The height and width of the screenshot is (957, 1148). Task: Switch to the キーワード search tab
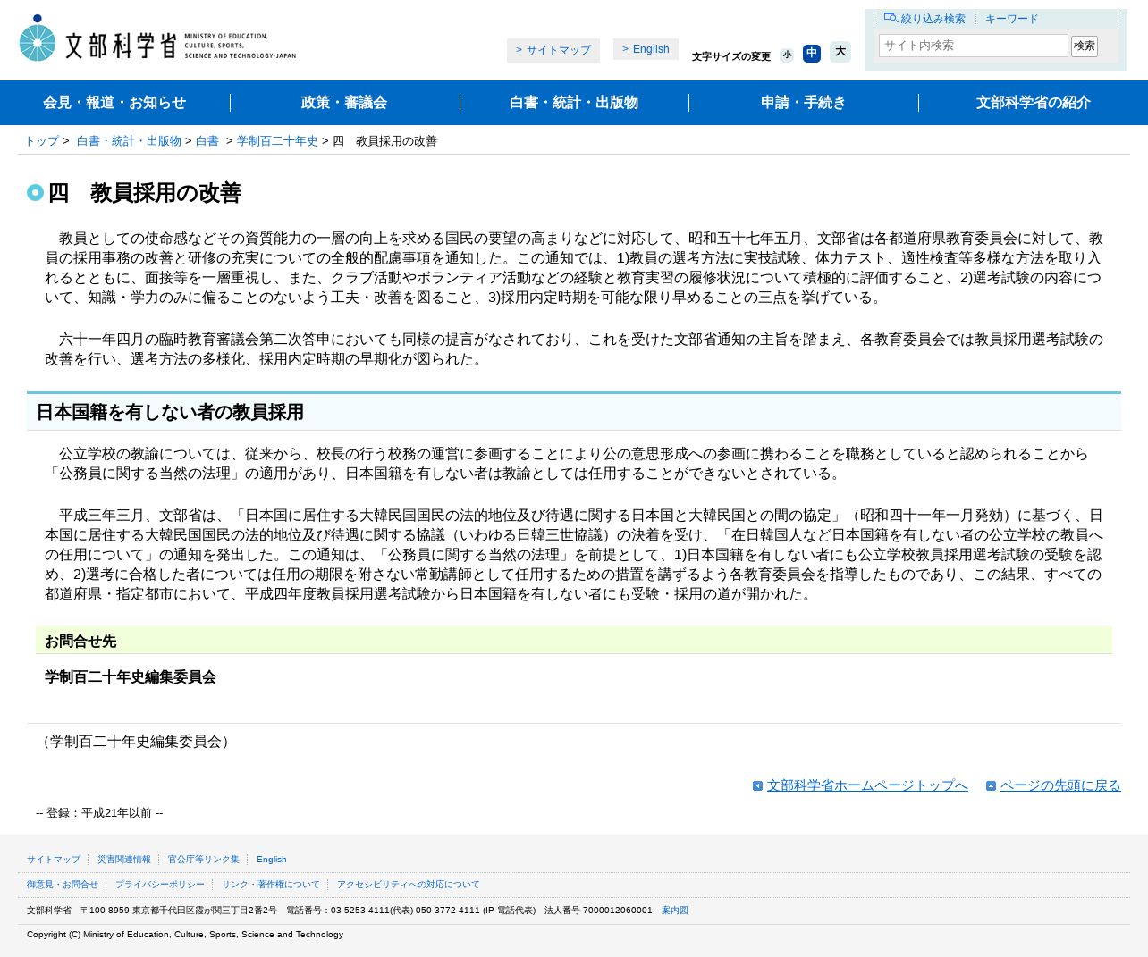pyautogui.click(x=1011, y=19)
